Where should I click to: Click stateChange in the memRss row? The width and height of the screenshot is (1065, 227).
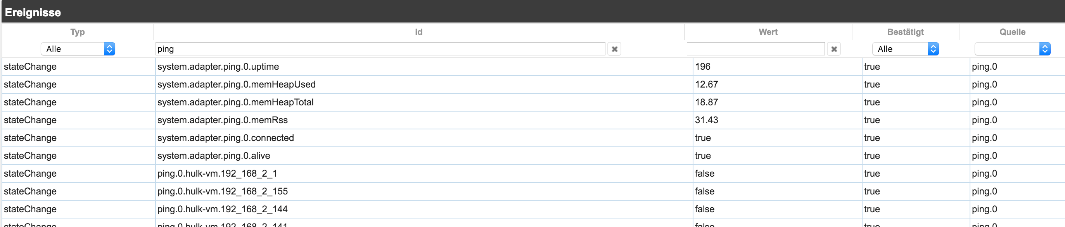click(x=30, y=120)
